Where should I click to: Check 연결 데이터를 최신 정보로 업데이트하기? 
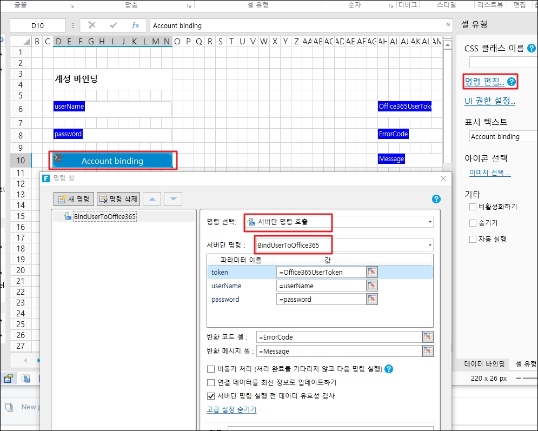coord(211,382)
